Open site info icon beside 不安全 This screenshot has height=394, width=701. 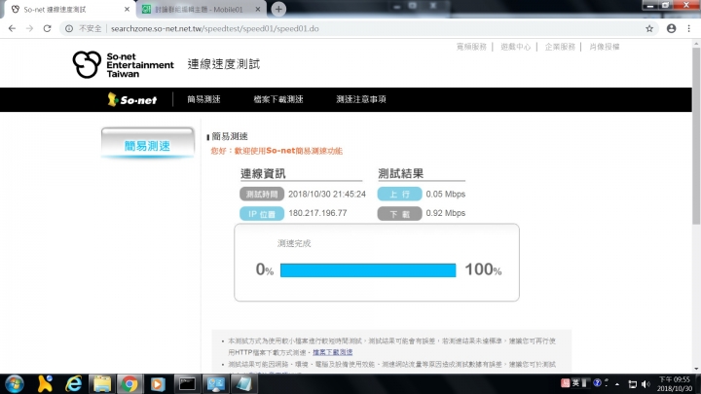(69, 28)
